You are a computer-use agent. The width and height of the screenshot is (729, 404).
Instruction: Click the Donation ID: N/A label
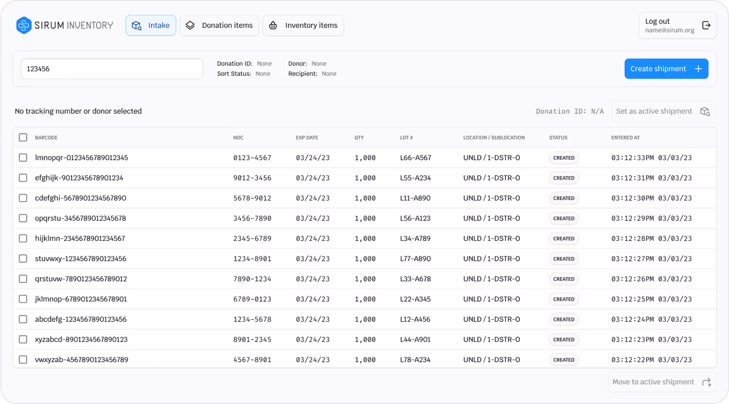click(570, 111)
